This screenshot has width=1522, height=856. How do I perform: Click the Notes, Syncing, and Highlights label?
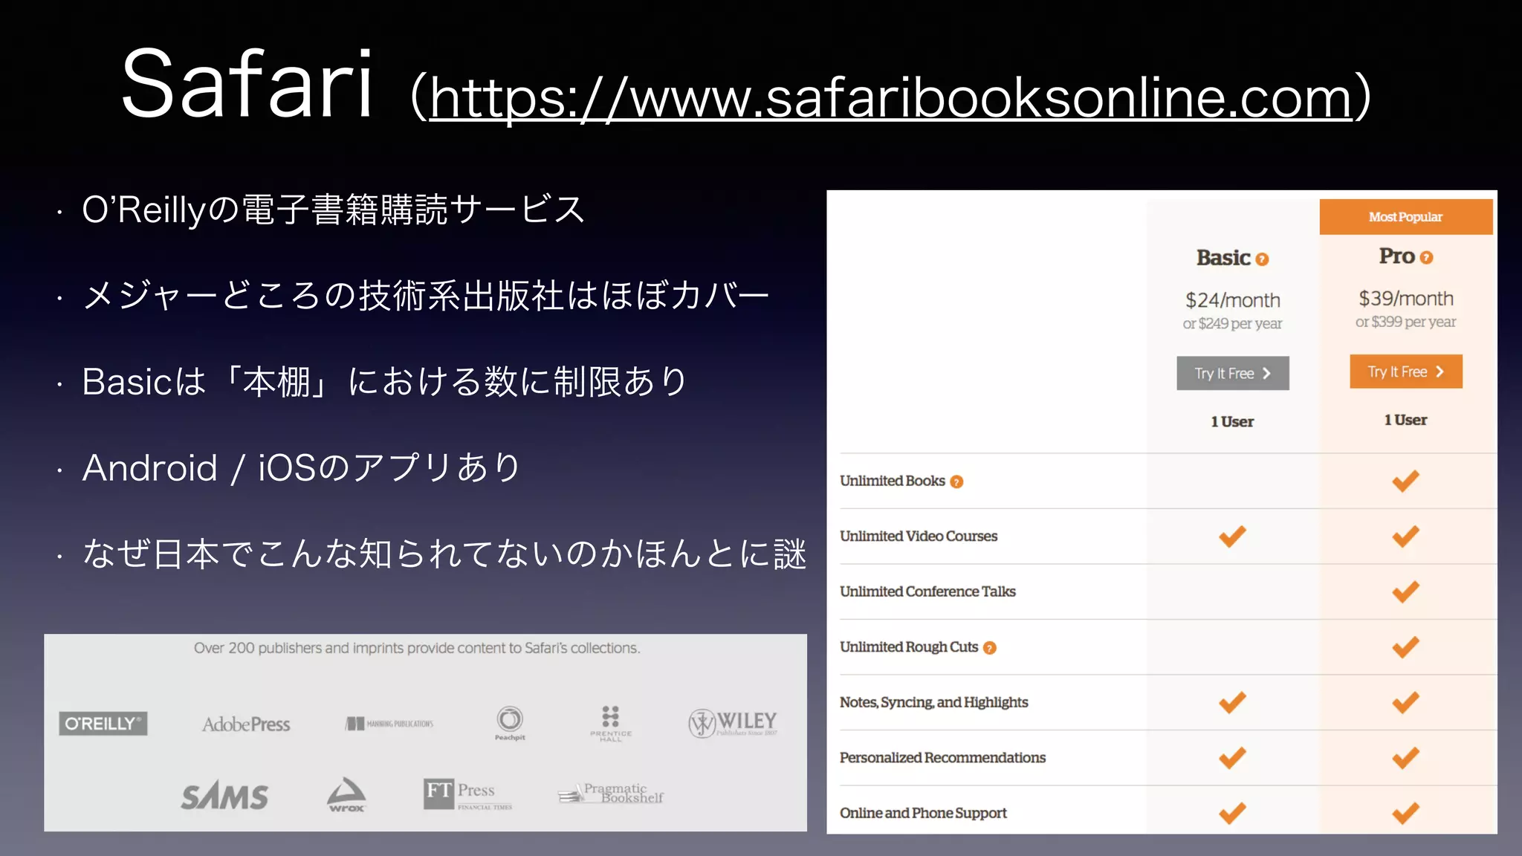934,702
